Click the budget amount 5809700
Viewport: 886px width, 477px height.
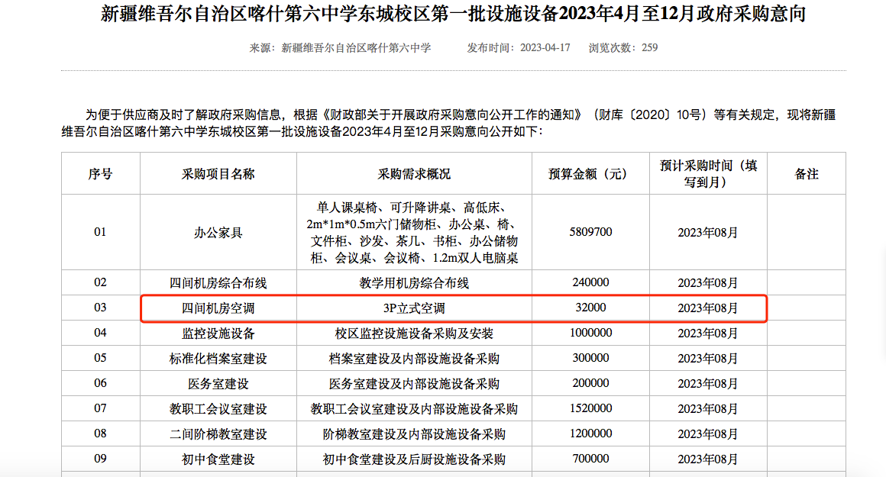point(590,231)
